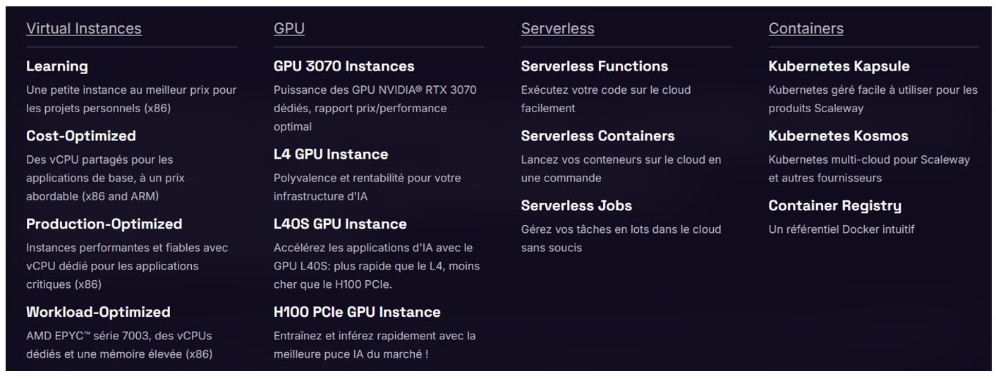The height and width of the screenshot is (381, 996).
Task: Select Workload-Optimized instances
Action: click(x=98, y=313)
